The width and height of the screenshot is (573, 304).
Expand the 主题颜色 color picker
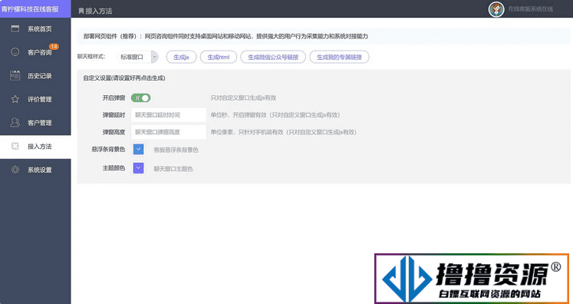[x=138, y=168]
